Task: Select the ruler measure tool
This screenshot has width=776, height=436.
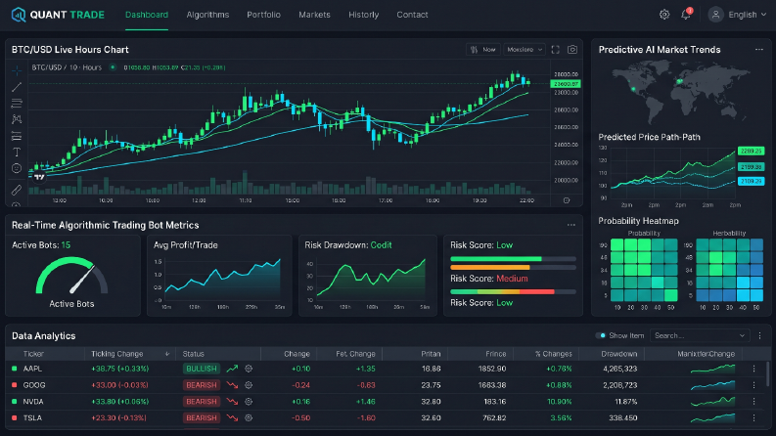Action: (17, 190)
